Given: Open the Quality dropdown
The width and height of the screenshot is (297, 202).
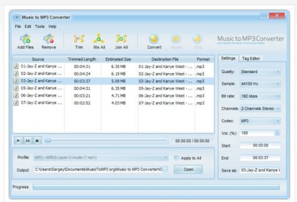Looking at the screenshot, I should 260,72.
